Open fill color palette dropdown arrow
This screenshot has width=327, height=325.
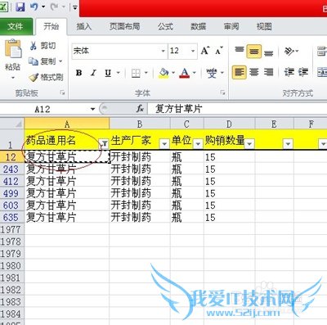point(173,73)
